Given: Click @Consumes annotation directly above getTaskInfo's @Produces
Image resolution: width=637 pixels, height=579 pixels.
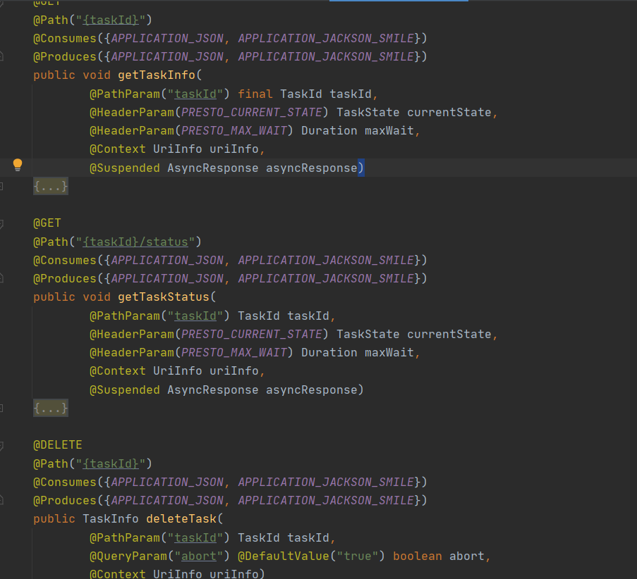Looking at the screenshot, I should point(65,39).
